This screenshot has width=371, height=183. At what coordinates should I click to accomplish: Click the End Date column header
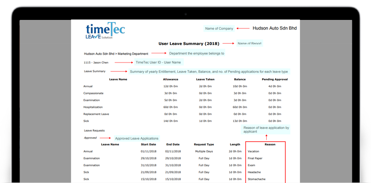173,145
